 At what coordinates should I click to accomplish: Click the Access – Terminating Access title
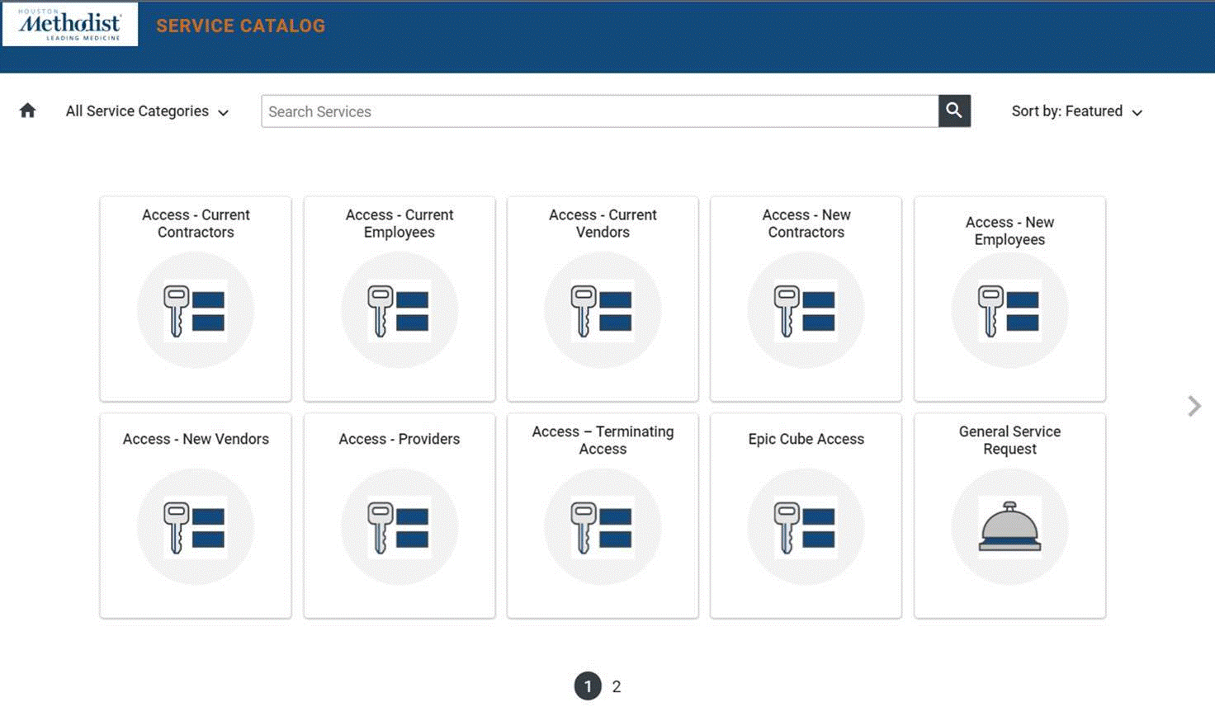pyautogui.click(x=603, y=440)
